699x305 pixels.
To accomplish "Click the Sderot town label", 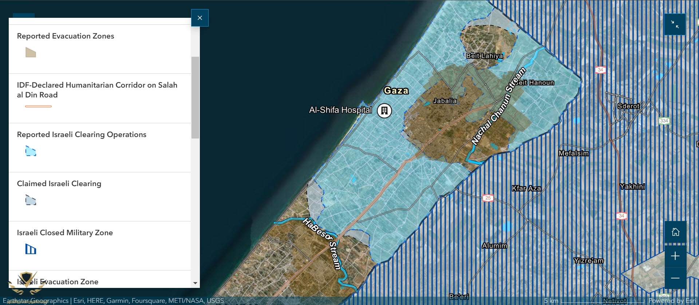I will [x=628, y=106].
